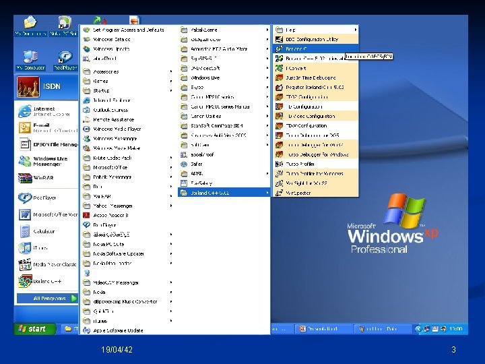This screenshot has height=364, width=485.
Task: Expand the Canon Utilities folder
Action: click(x=224, y=116)
